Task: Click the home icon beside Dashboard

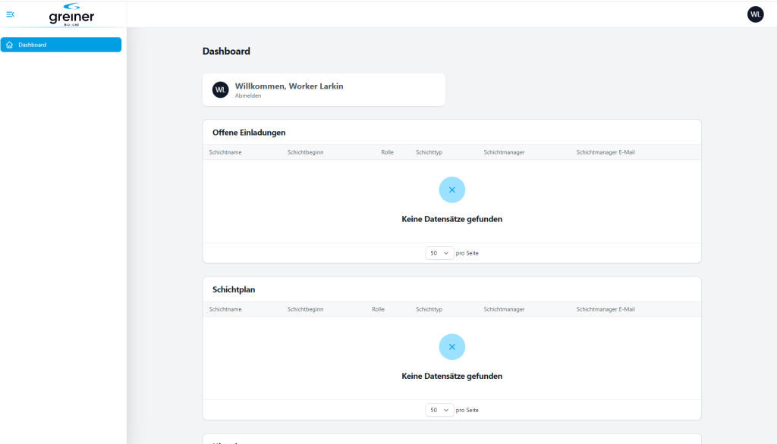Action: (9, 45)
